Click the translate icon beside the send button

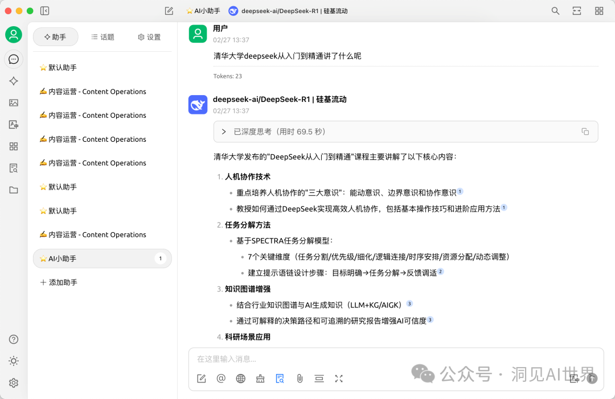[574, 379]
